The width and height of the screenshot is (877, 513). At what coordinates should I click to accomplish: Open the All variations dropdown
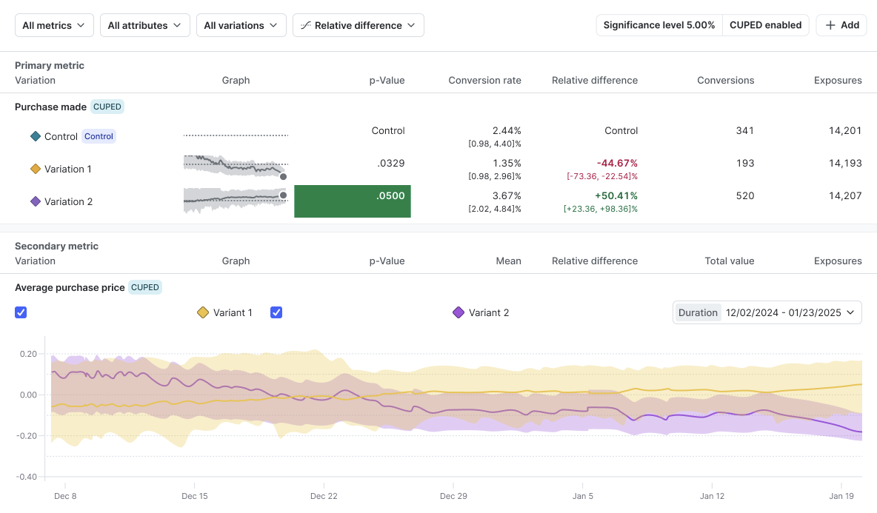coord(241,25)
